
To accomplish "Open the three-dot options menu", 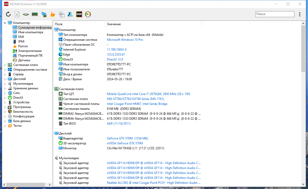I will [x=300, y=14].
